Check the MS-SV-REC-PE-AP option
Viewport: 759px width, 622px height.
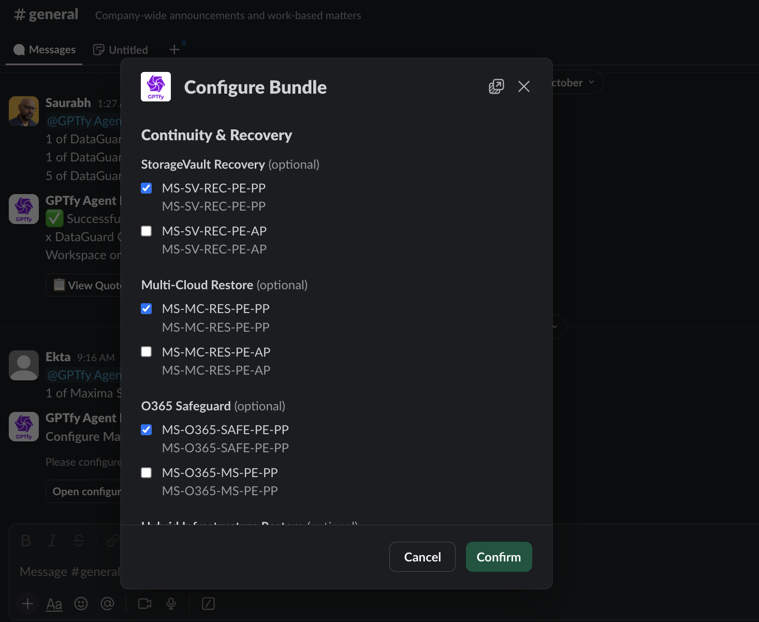(146, 231)
